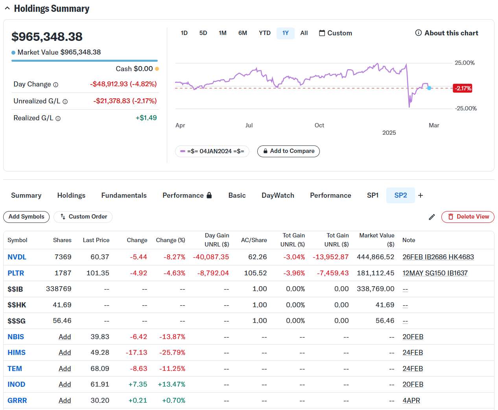Select the SP2 view tab
498x410 pixels.
click(x=401, y=195)
